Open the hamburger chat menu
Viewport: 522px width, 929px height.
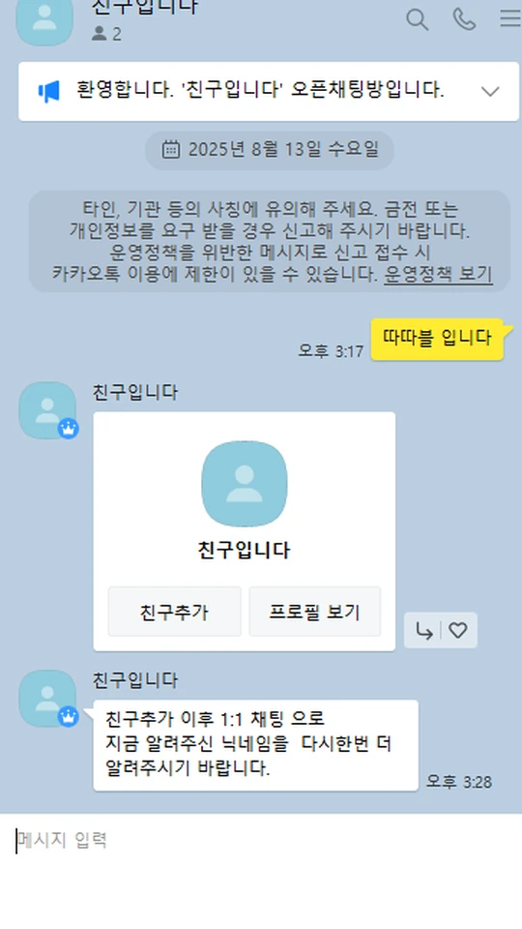coord(510,19)
